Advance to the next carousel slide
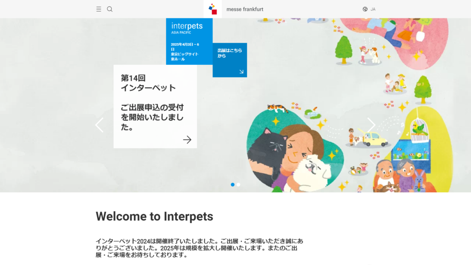The width and height of the screenshot is (471, 265). click(x=371, y=125)
